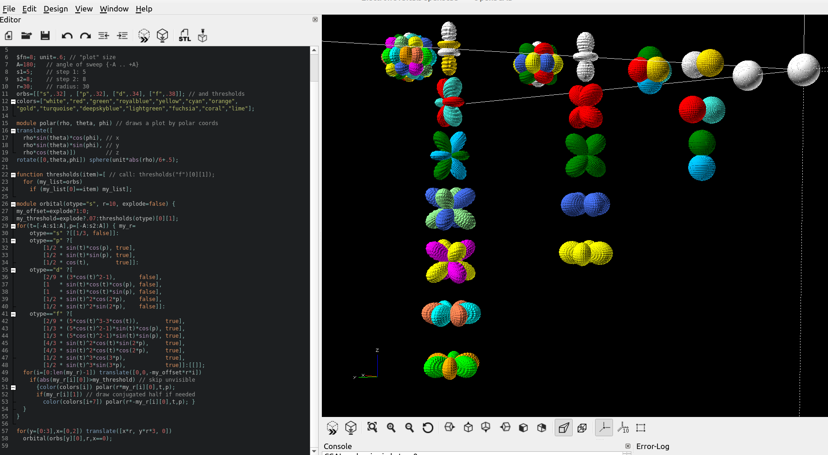828x455 pixels.
Task: Preview the model from editor toolbar
Action: click(144, 36)
